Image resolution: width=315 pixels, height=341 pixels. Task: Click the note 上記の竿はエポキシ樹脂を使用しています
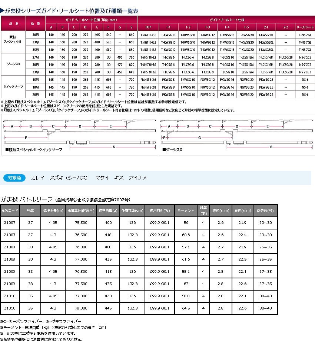(37, 333)
